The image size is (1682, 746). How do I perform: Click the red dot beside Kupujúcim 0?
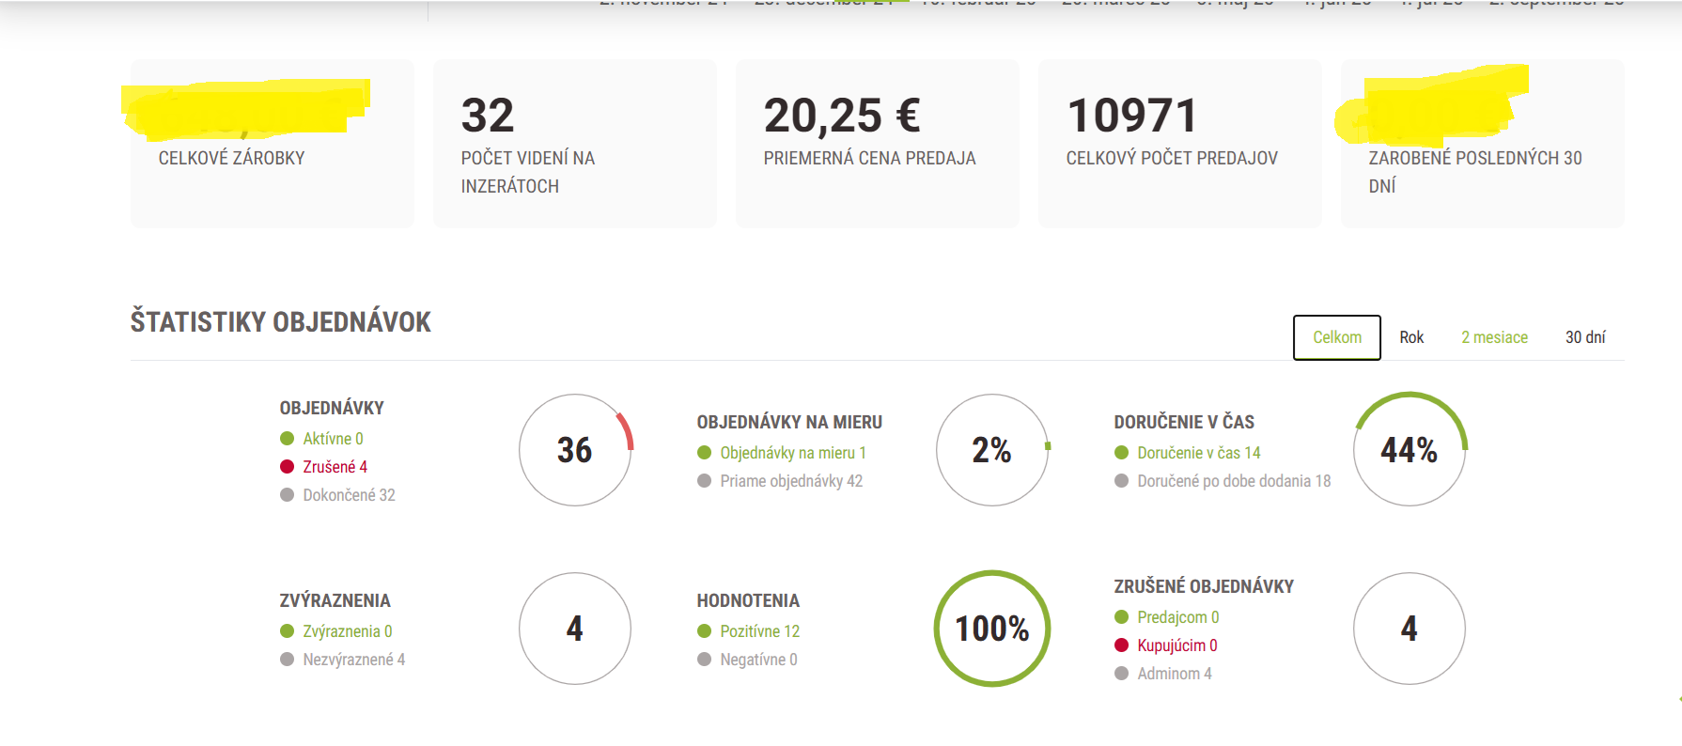[x=1121, y=645]
